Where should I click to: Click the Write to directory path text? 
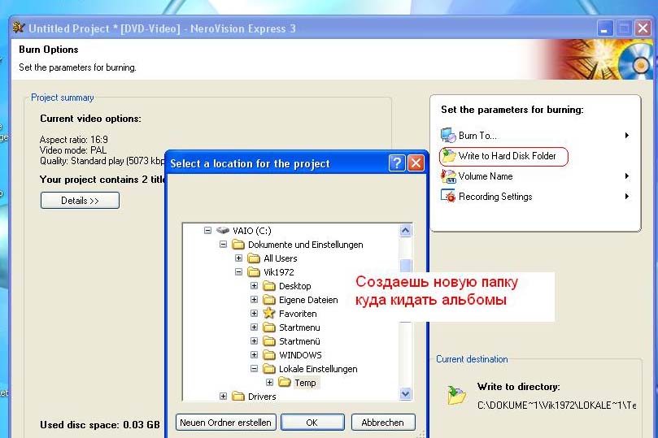tap(556, 405)
